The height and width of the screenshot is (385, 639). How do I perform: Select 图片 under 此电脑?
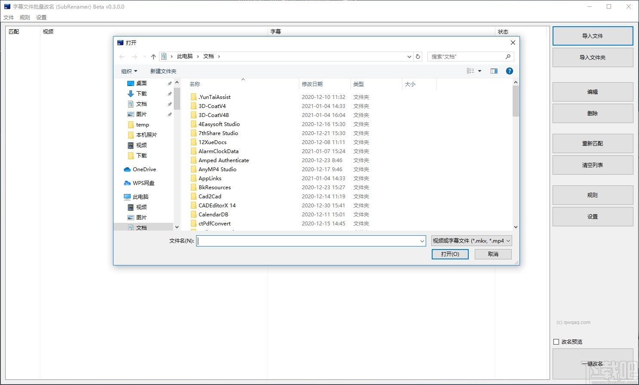(x=137, y=217)
